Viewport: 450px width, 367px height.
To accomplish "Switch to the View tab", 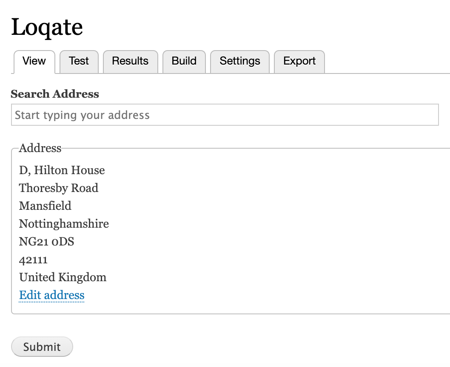I will tap(34, 61).
